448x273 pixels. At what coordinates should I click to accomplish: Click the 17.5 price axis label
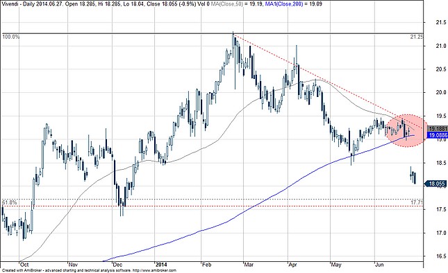coord(441,209)
